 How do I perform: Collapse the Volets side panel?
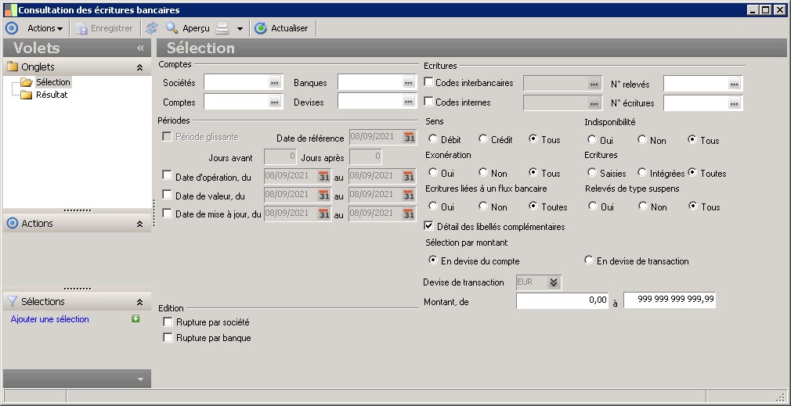[x=140, y=48]
